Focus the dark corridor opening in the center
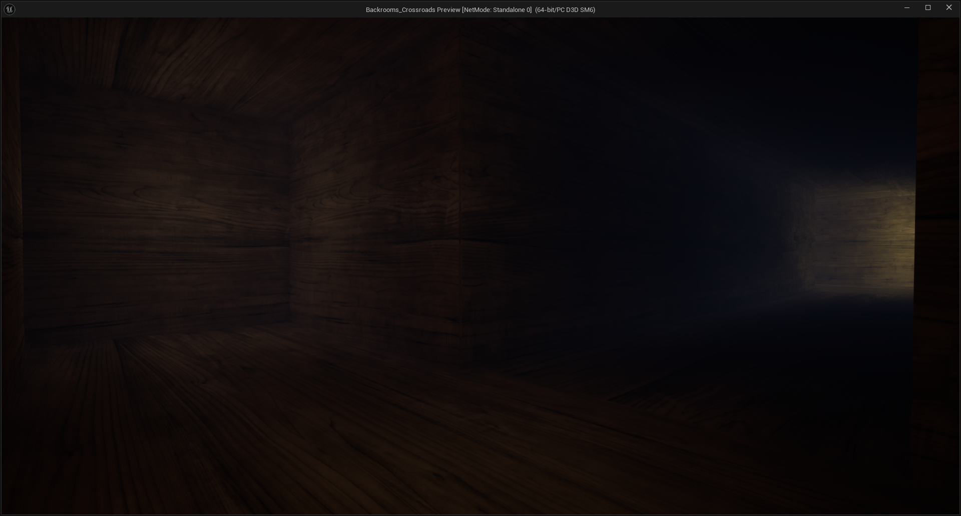 601,225
